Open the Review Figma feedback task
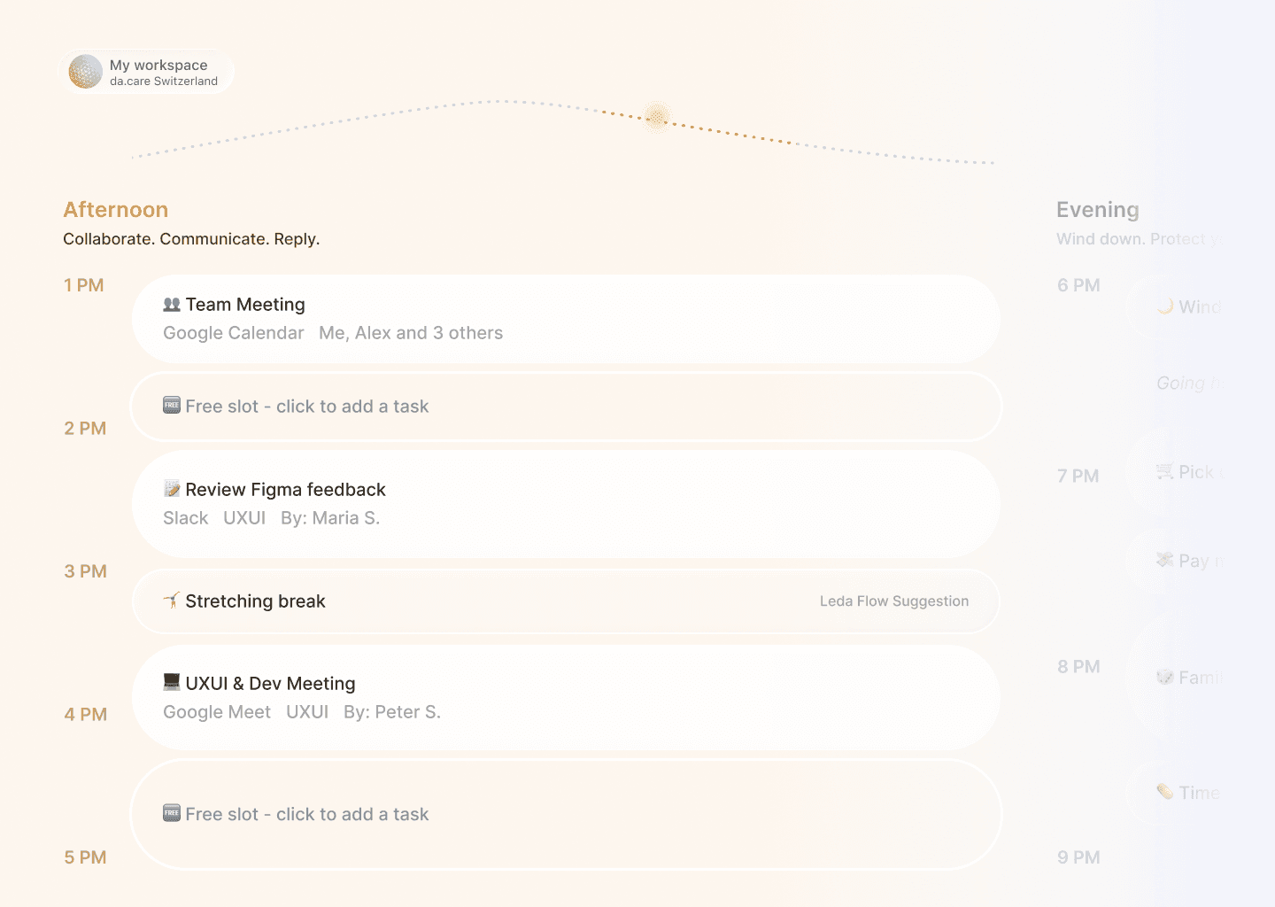Image resolution: width=1275 pixels, height=907 pixels. [567, 504]
